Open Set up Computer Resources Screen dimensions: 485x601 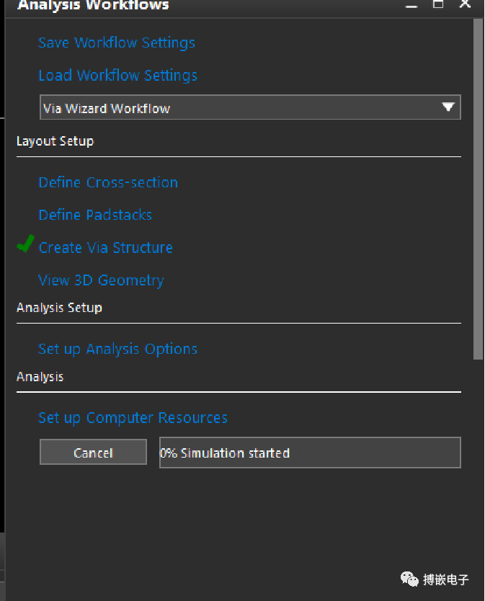pos(133,418)
